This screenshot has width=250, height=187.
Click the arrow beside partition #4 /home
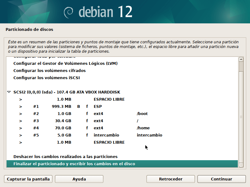21,128
